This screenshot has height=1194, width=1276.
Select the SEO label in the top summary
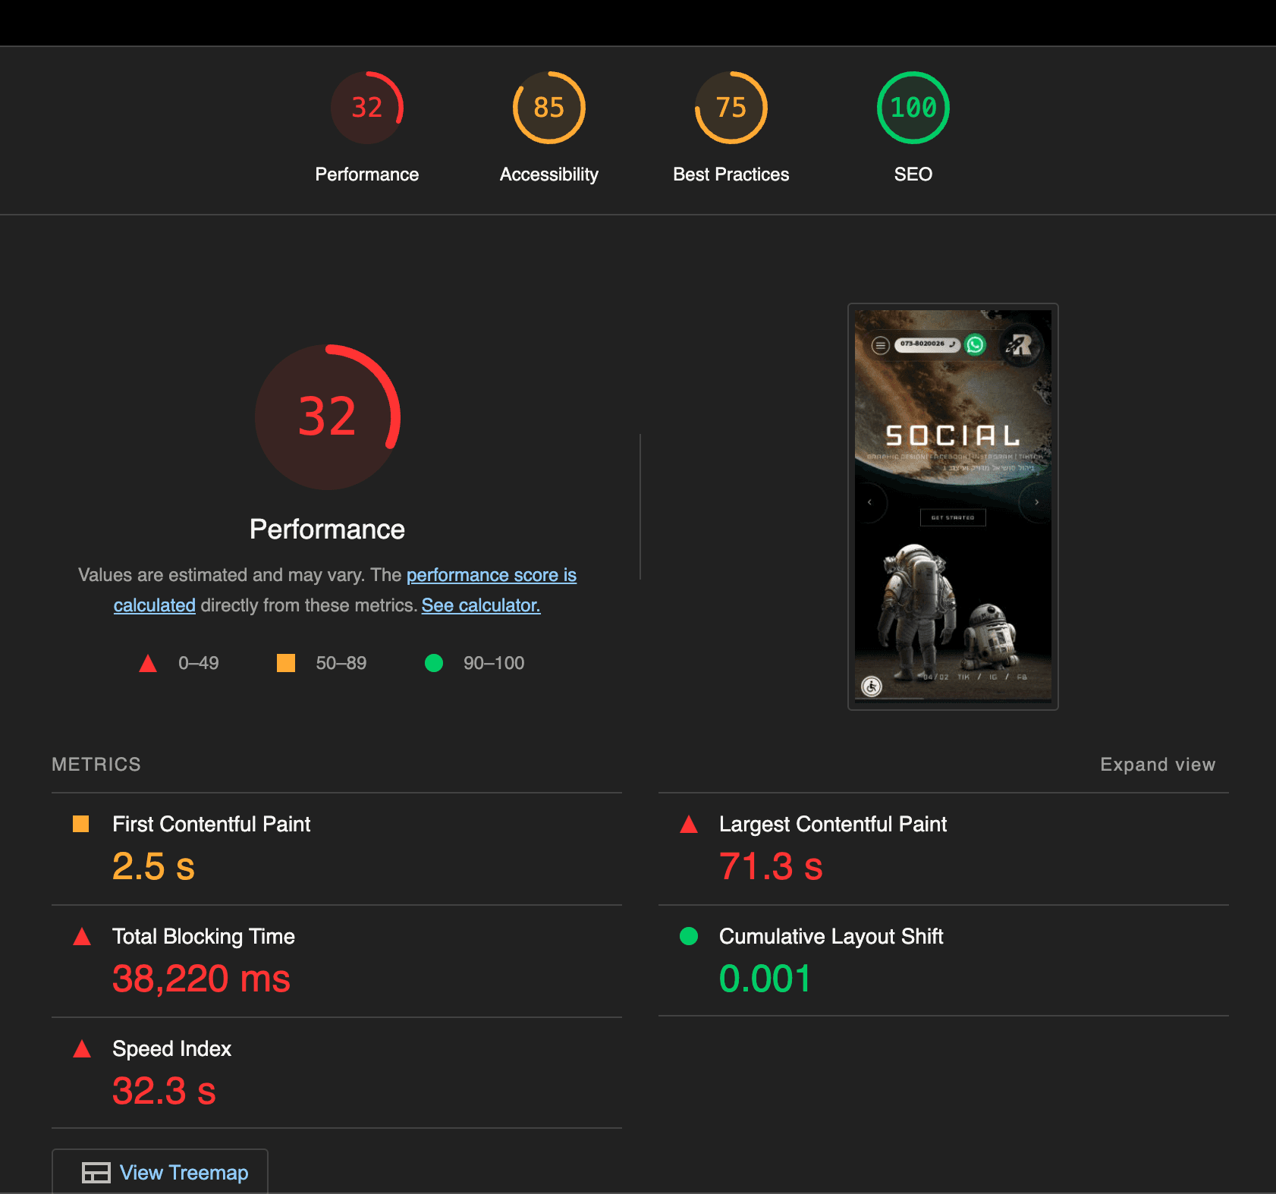[x=913, y=174]
